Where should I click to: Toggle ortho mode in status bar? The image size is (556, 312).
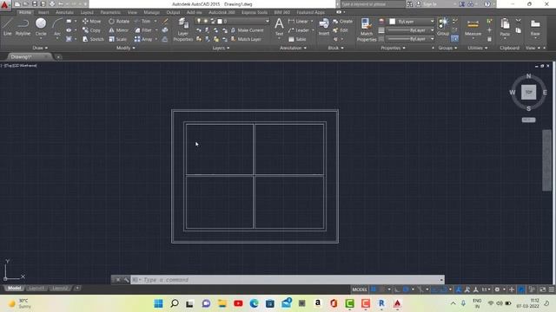tap(397, 289)
